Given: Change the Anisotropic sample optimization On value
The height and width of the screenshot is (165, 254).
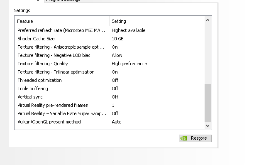Looking at the screenshot, I should click(x=115, y=47).
